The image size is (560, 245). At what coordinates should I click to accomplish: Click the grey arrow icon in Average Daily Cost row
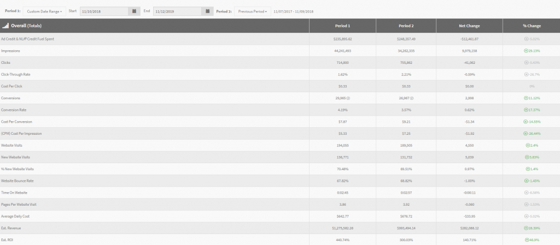[x=526, y=216]
